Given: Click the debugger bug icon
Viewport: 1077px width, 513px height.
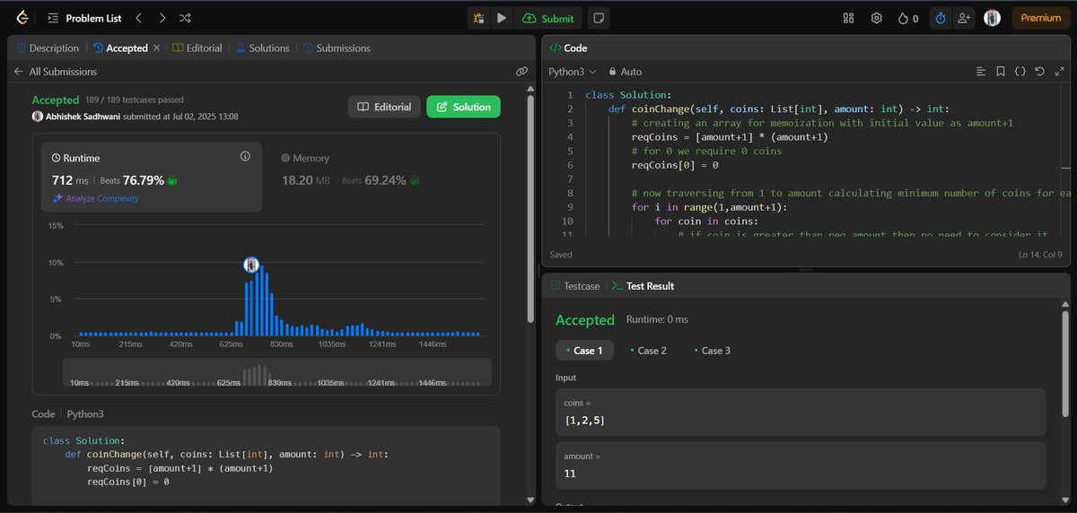Looking at the screenshot, I should [478, 18].
